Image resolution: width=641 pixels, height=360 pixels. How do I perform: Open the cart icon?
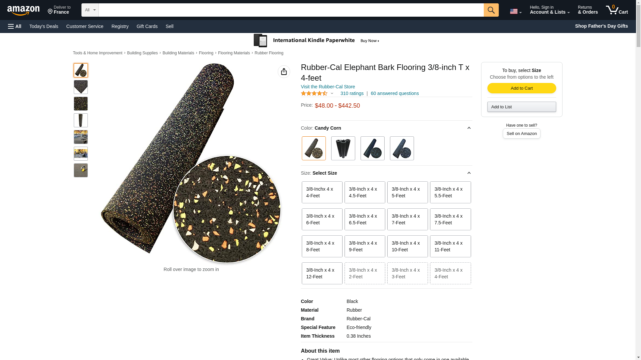coord(617,10)
